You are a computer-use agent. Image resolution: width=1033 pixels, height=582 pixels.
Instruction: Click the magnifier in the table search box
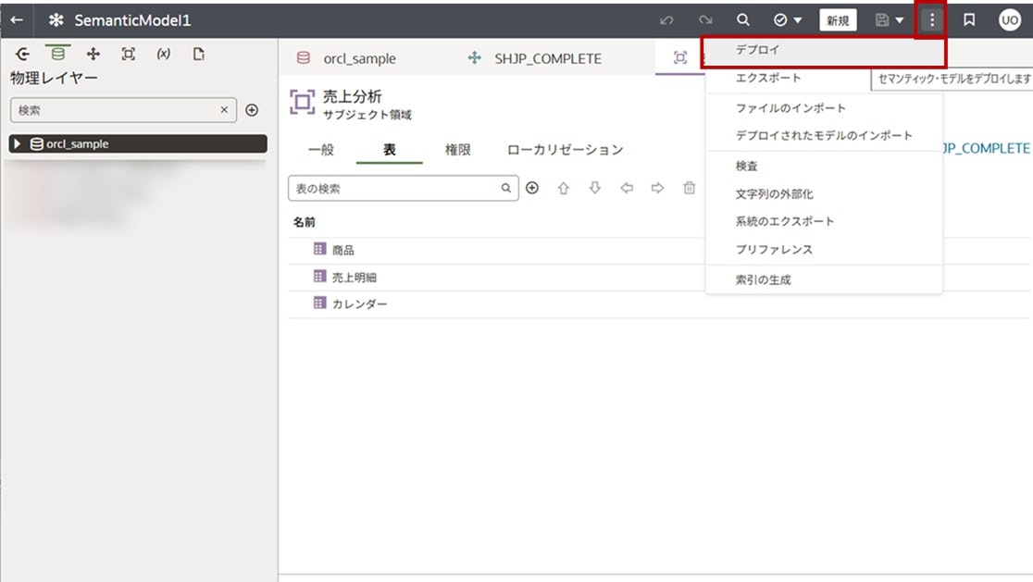[506, 189]
